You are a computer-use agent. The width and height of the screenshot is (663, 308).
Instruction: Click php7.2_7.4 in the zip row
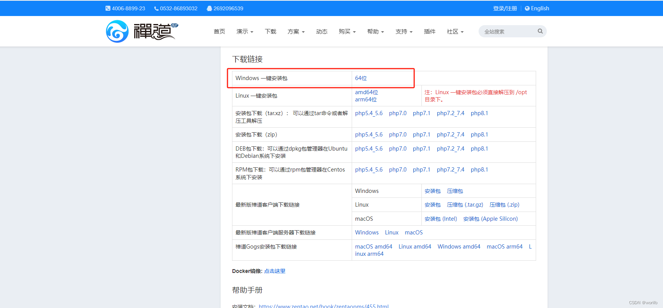(451, 135)
